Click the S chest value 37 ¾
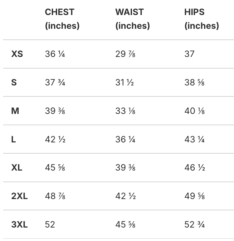Viewport: 234px width, 241px height. click(x=55, y=83)
